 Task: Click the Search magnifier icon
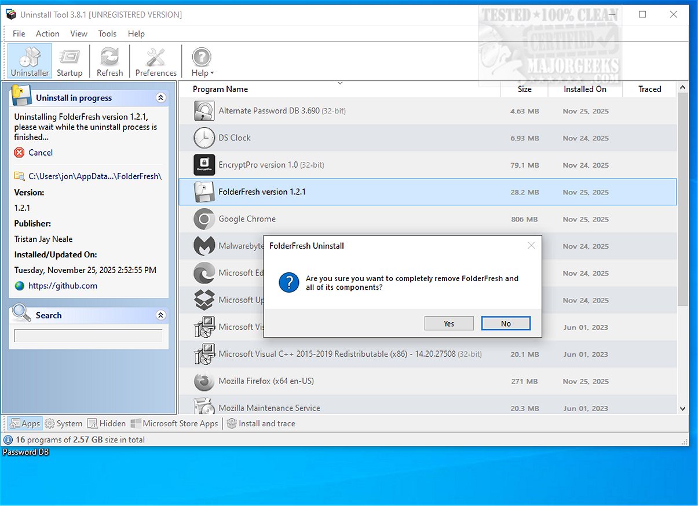(21, 313)
